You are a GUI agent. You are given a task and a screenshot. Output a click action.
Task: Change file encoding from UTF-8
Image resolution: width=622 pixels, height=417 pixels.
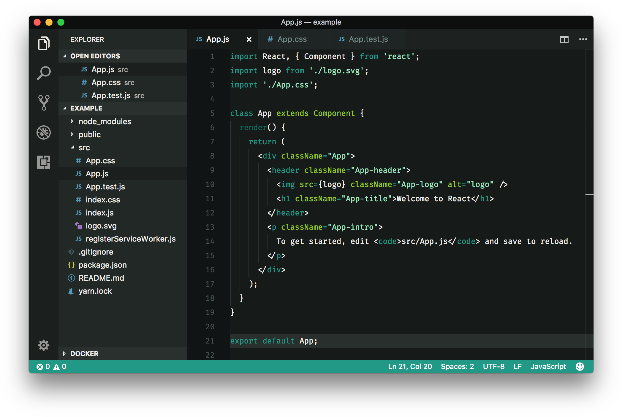[x=494, y=366]
